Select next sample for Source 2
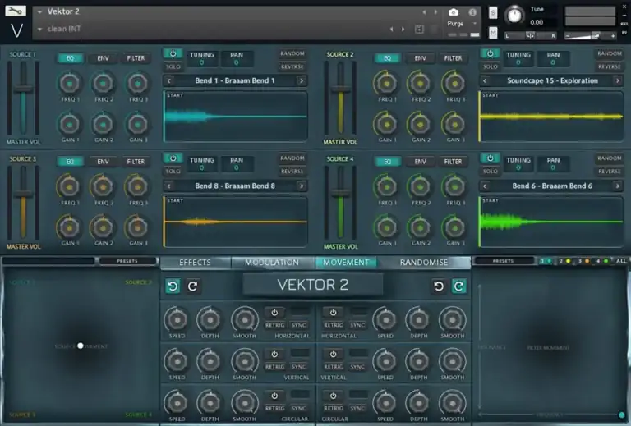Viewport: 631px width, 426px height. 618,80
